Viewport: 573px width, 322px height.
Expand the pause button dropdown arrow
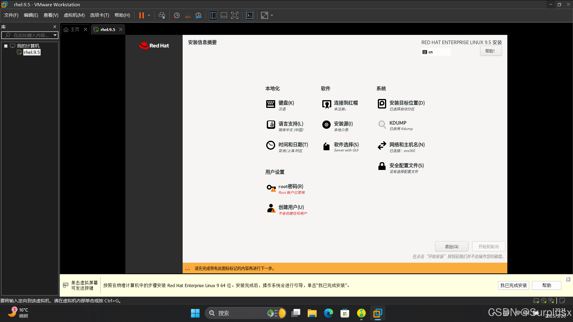tap(149, 16)
